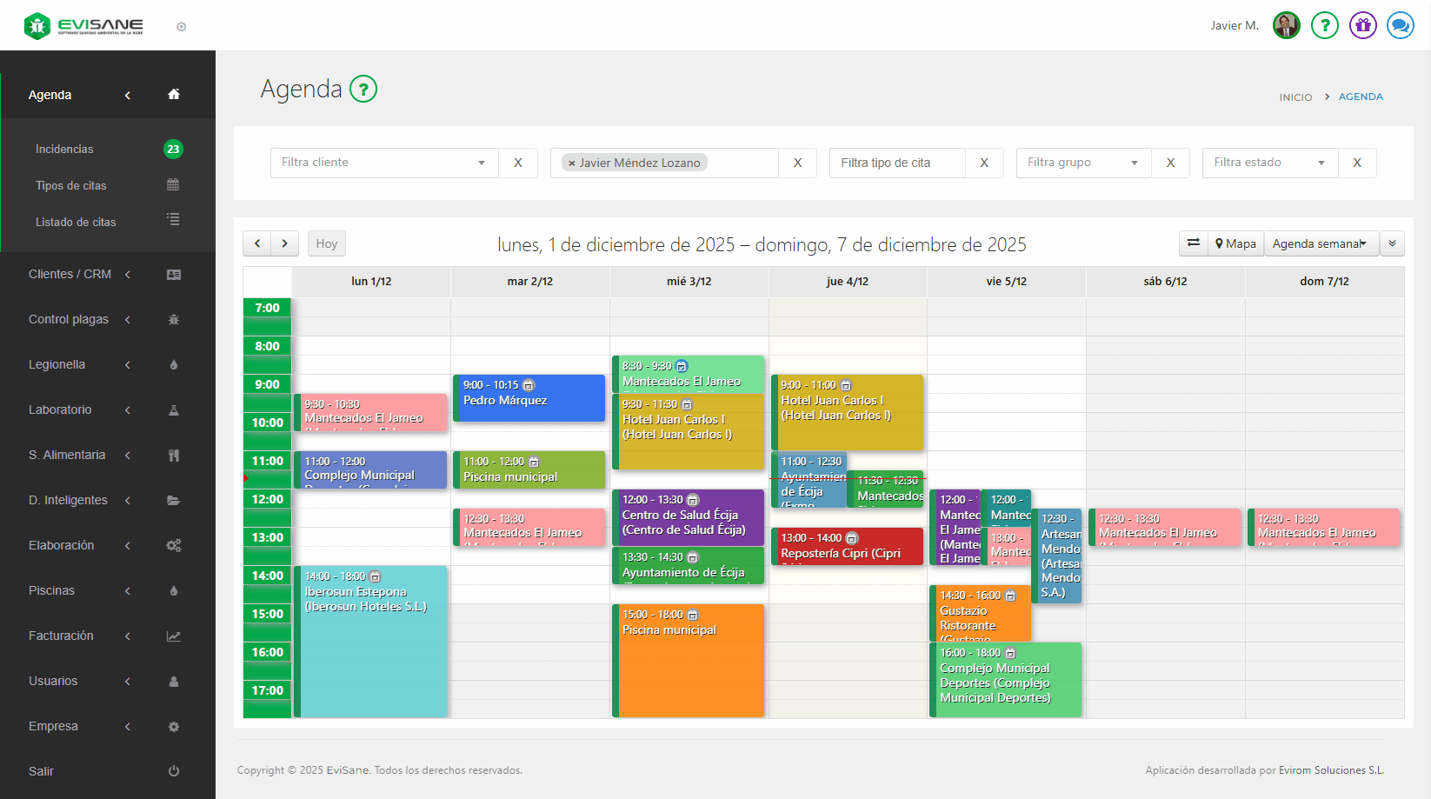
Task: Select Piscinas from the sidebar menu
Action: 51,590
